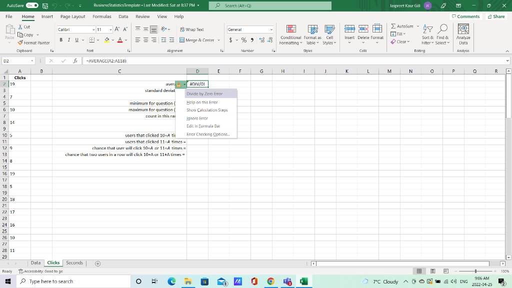
Task: Align text right in cell
Action: click(x=154, y=40)
